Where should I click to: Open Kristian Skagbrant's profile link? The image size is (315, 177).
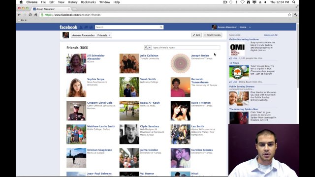point(99,150)
